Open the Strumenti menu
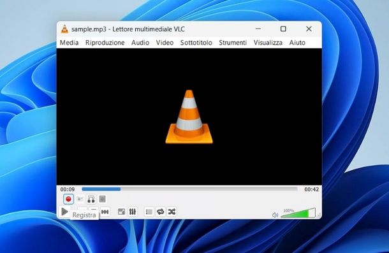The image size is (389, 253). coord(233,43)
